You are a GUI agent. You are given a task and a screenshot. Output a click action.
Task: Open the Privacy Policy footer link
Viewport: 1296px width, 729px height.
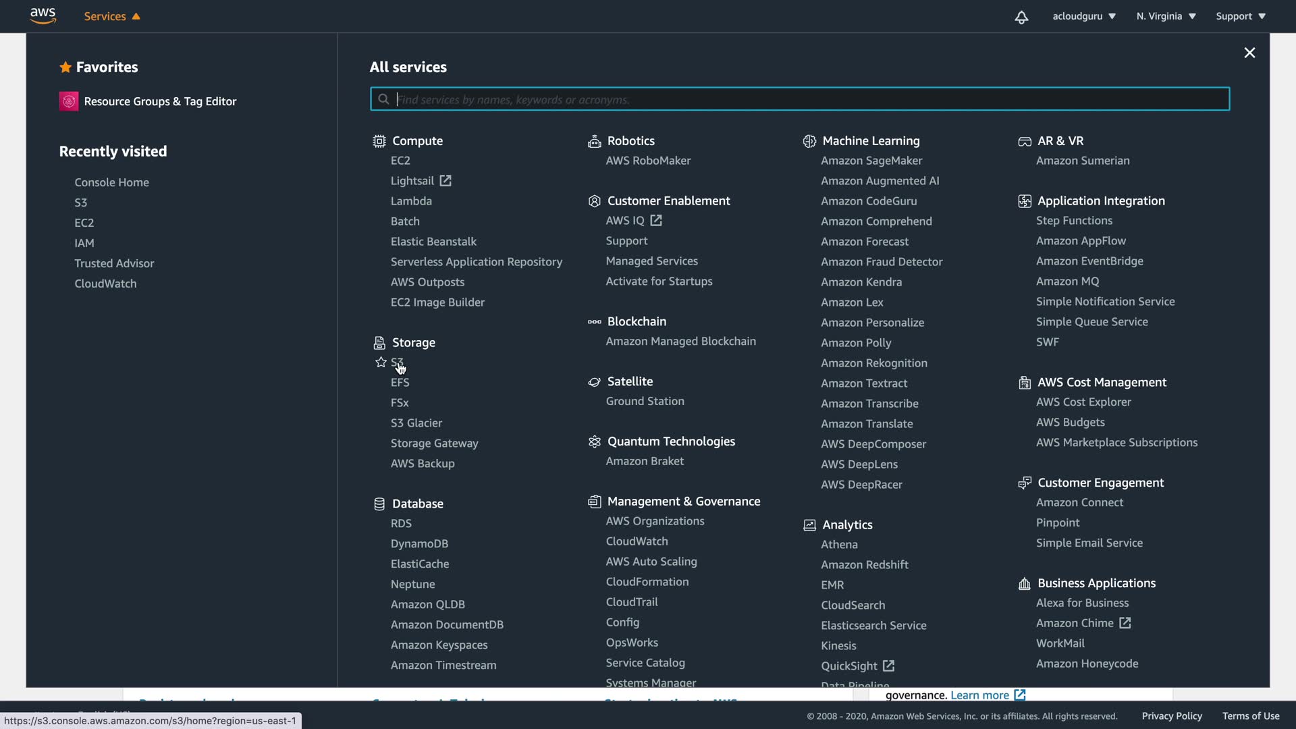click(1172, 716)
